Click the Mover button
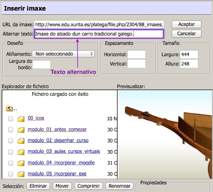The image size is (213, 192). pos(62,186)
